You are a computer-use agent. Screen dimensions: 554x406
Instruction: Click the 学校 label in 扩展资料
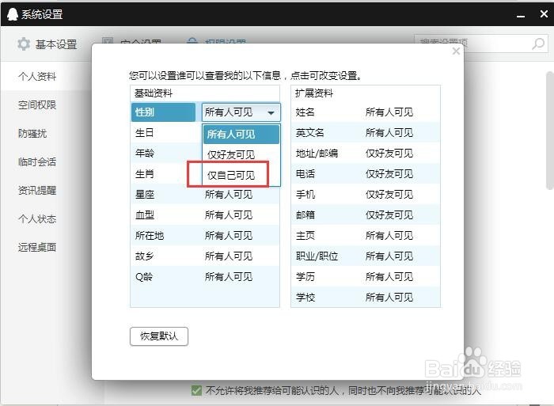tap(305, 297)
